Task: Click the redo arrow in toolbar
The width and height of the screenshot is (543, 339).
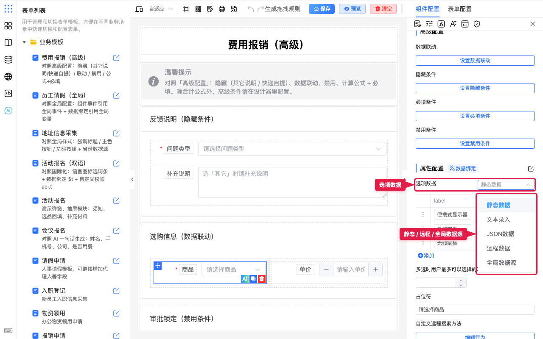Action: click(261, 9)
